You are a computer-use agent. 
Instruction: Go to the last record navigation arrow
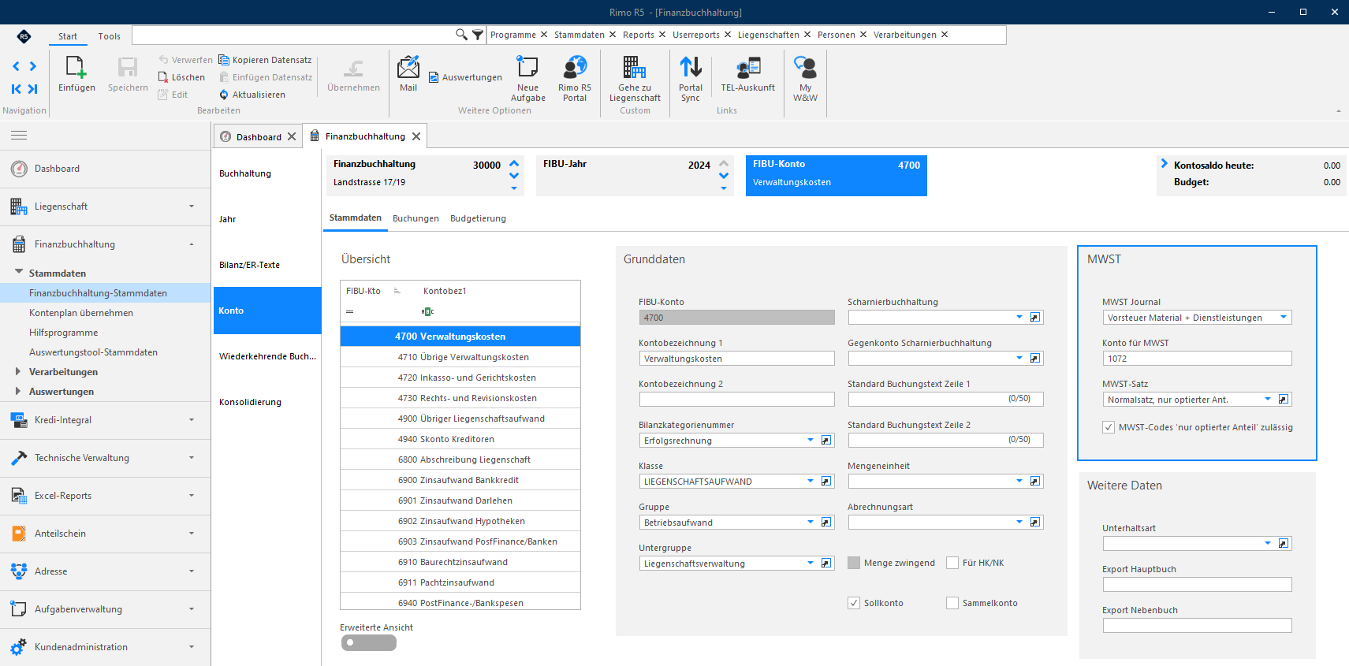33,89
